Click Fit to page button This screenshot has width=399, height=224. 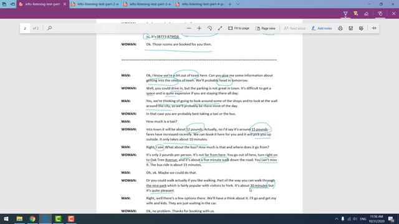click(x=239, y=28)
